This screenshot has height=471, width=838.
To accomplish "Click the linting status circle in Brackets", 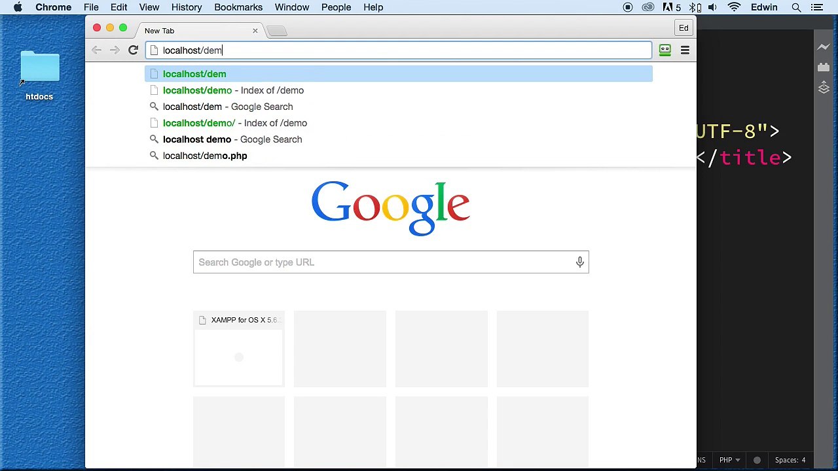I will [757, 460].
